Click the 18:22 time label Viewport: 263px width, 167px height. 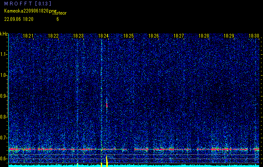(53, 36)
